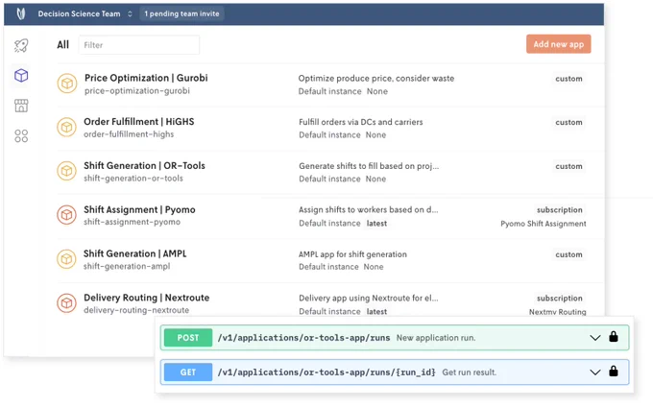Screen dimensions: 653x408
Task: Click custom tag on Order Fulfillment row
Action: pos(568,123)
